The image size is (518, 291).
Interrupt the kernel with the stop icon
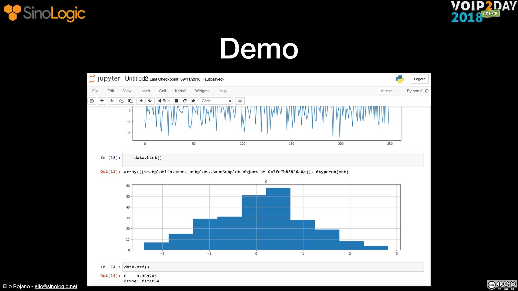pyautogui.click(x=176, y=101)
